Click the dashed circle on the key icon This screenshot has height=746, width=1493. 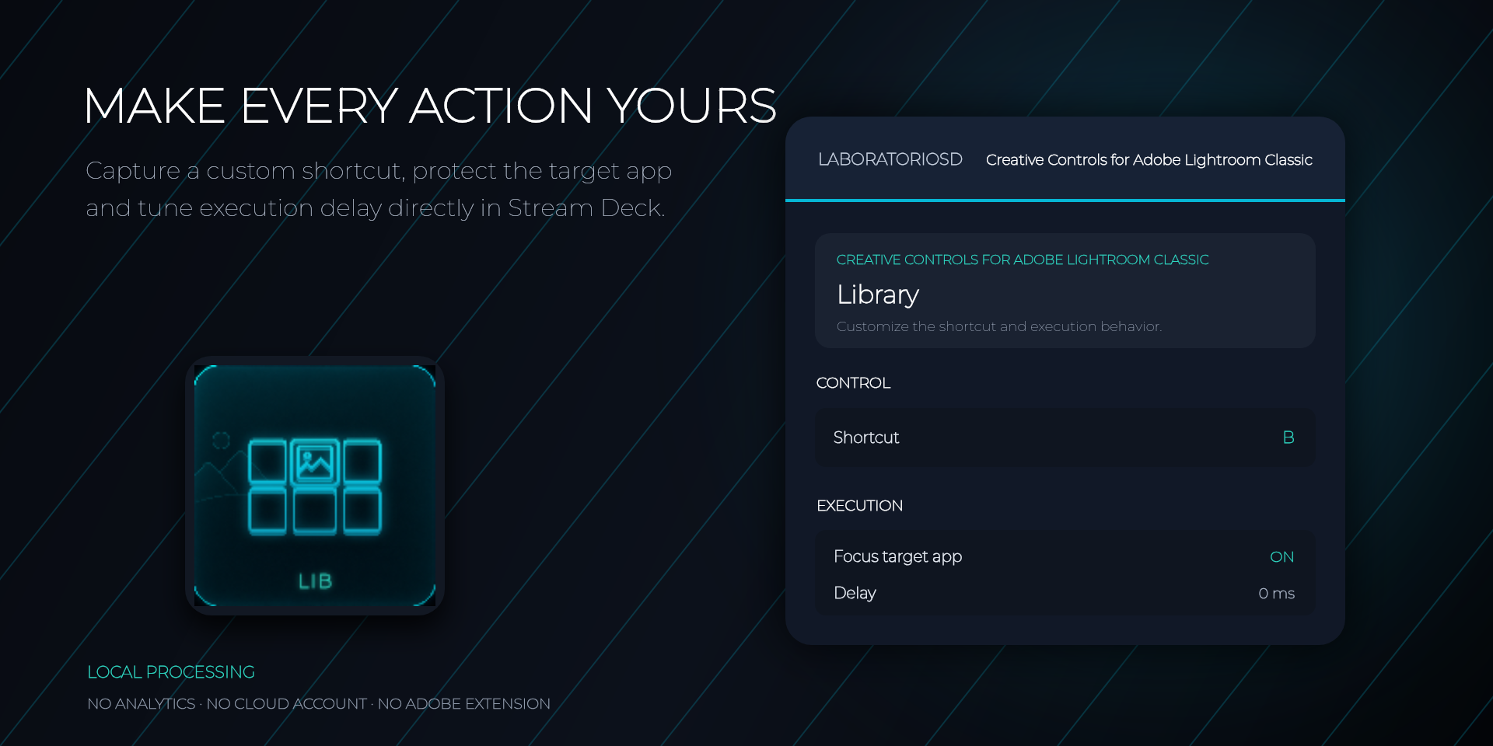click(x=221, y=440)
